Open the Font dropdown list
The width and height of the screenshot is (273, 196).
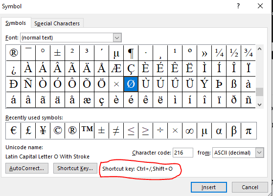point(117,38)
